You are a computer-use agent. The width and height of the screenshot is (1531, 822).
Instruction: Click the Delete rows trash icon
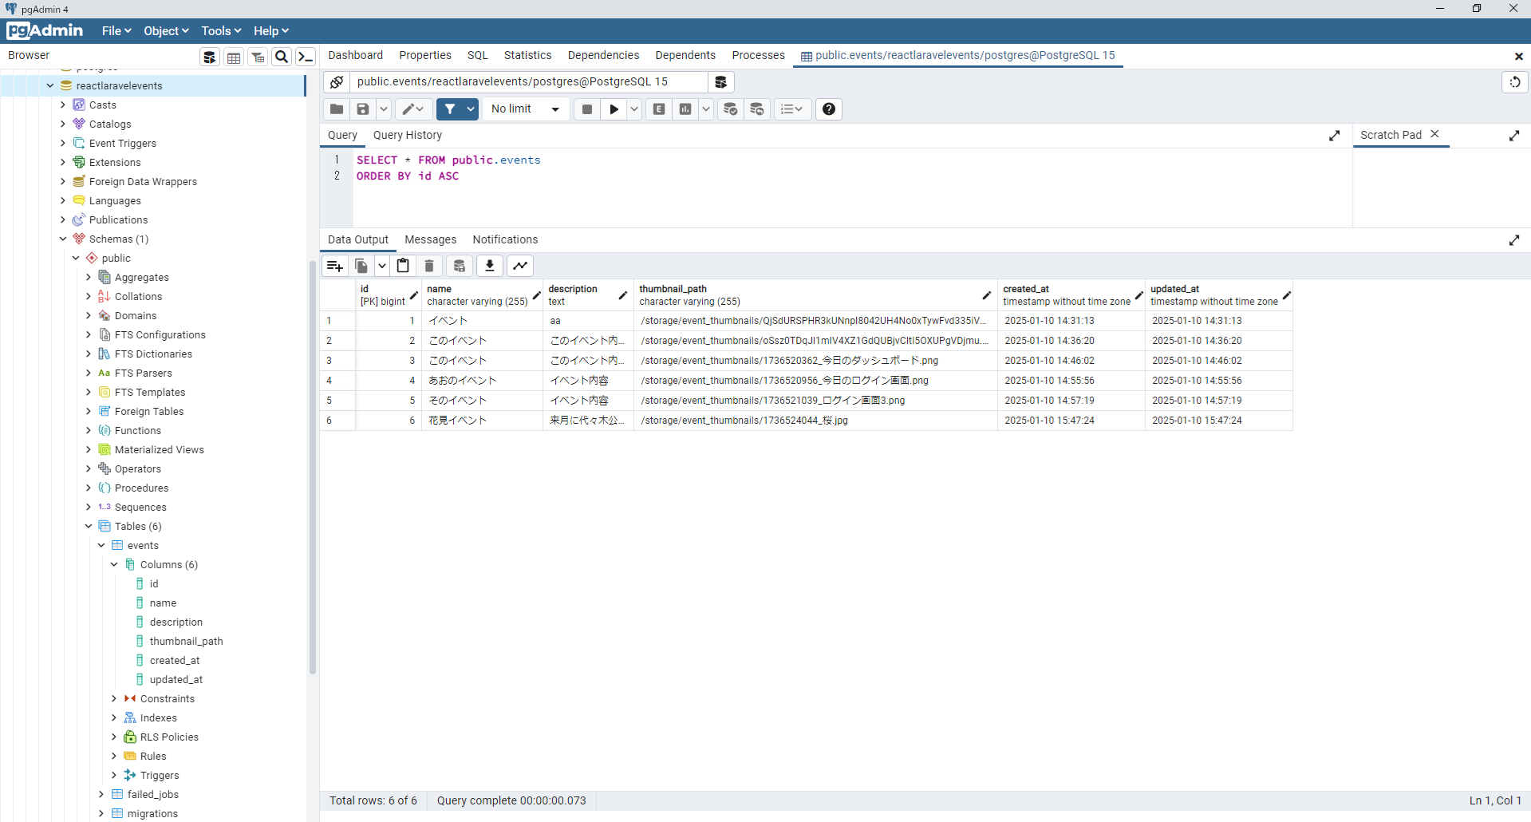pyautogui.click(x=429, y=266)
